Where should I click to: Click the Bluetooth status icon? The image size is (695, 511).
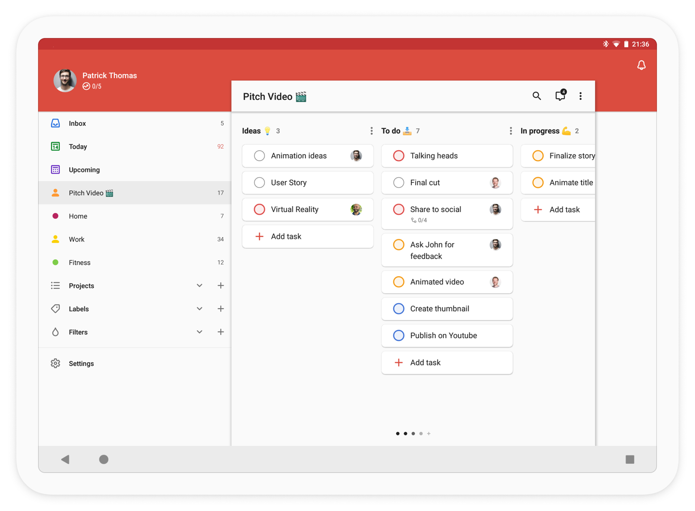coord(606,44)
